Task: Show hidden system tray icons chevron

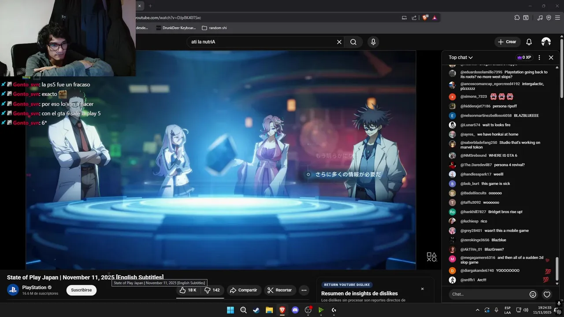Action: pyautogui.click(x=477, y=310)
